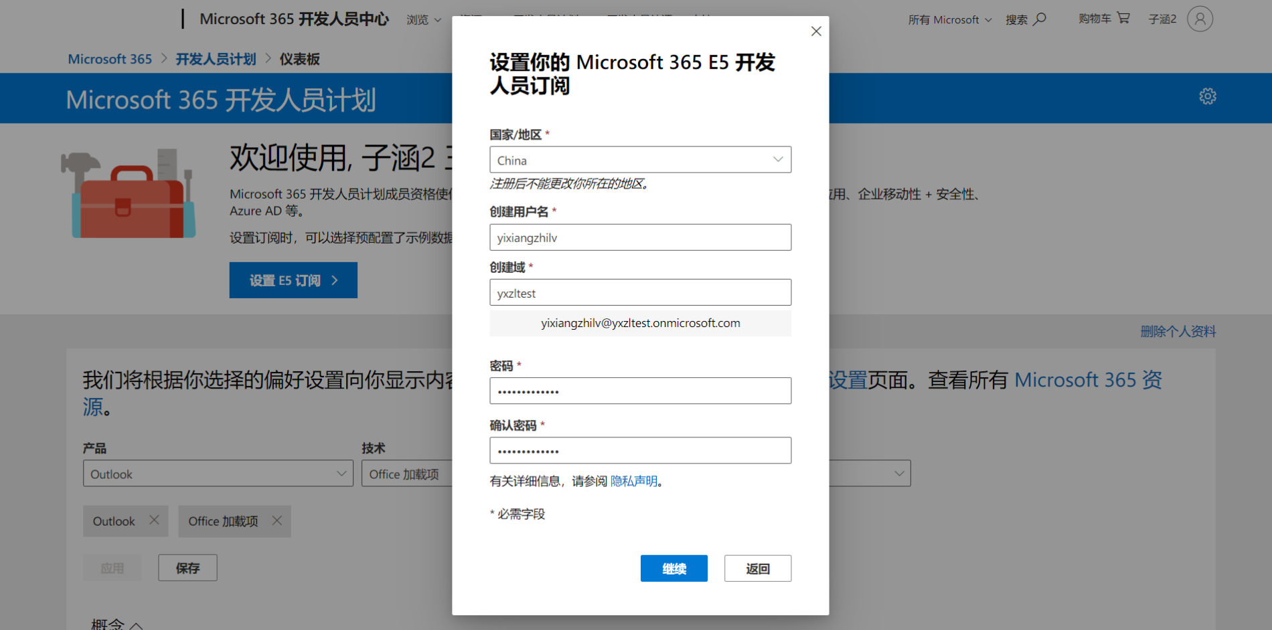Expand the 浏览 menu in header
Viewport: 1272px width, 630px height.
tap(424, 20)
